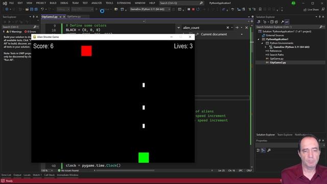Screen dimensions: 327x184
Task: Click the Undo toolbar icon
Action: point(42,9)
